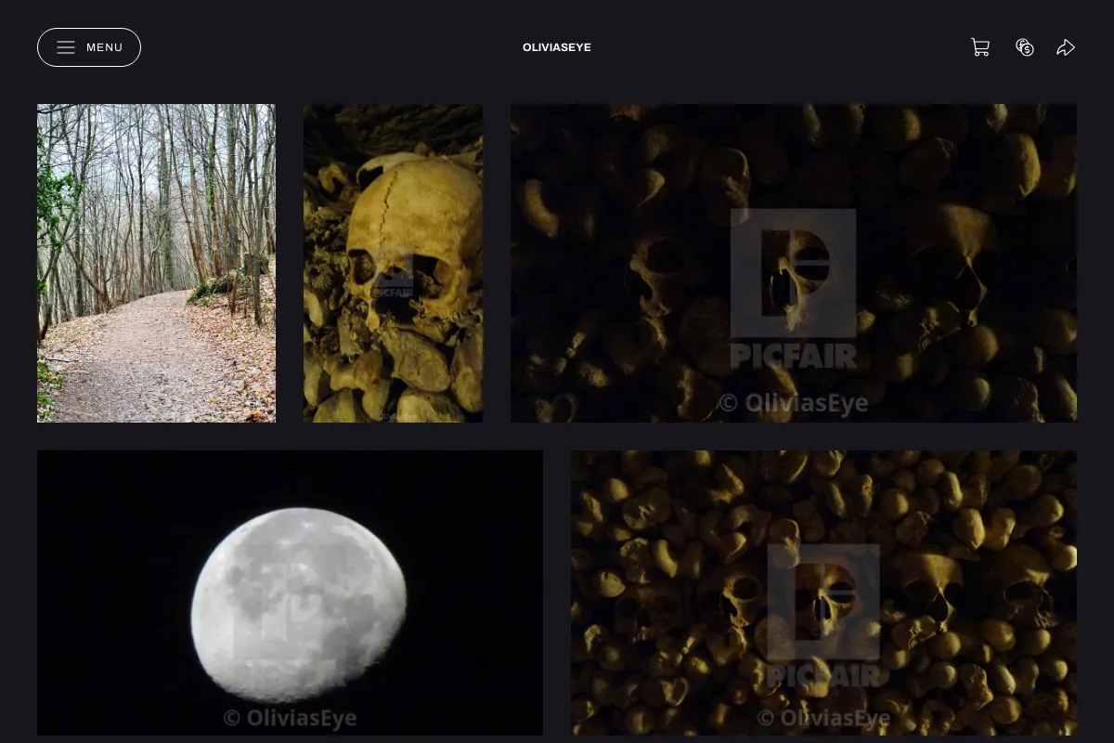Click the Picfair watermark on dark skulls

click(793, 289)
